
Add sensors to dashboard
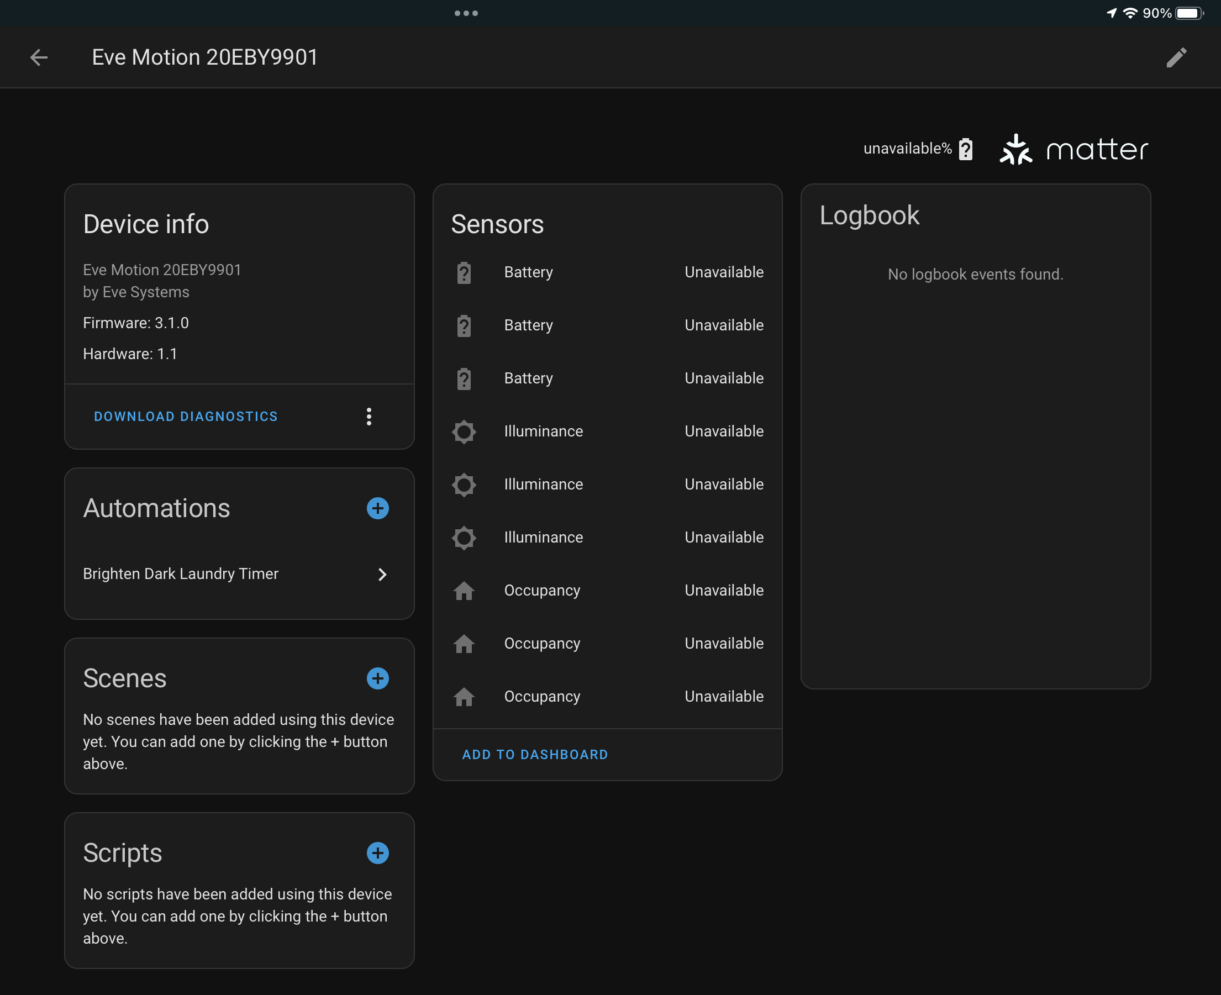[535, 755]
